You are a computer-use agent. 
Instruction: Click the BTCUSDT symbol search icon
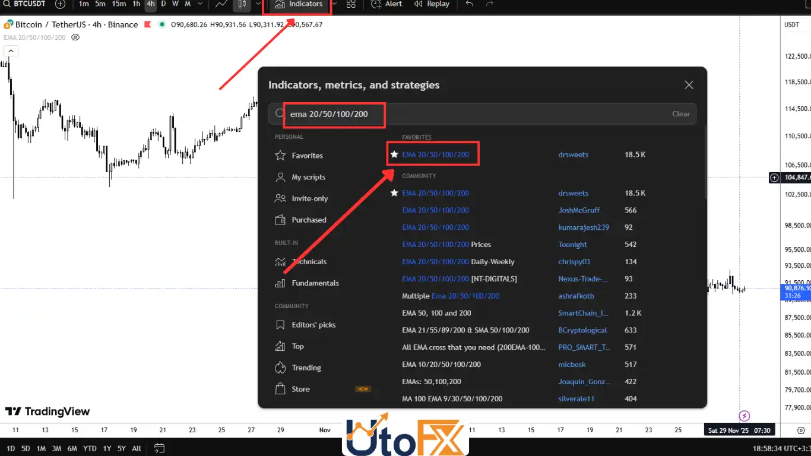(x=7, y=4)
